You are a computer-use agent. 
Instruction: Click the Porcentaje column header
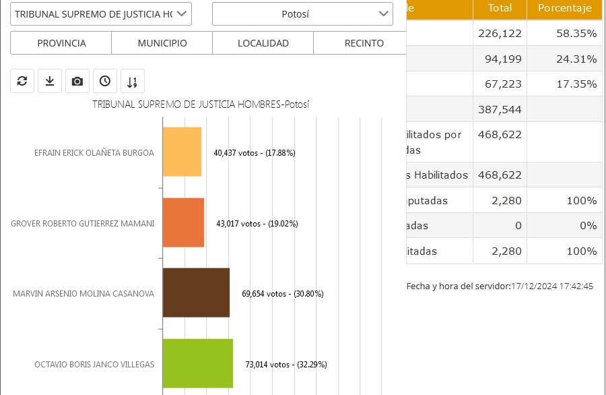click(565, 9)
